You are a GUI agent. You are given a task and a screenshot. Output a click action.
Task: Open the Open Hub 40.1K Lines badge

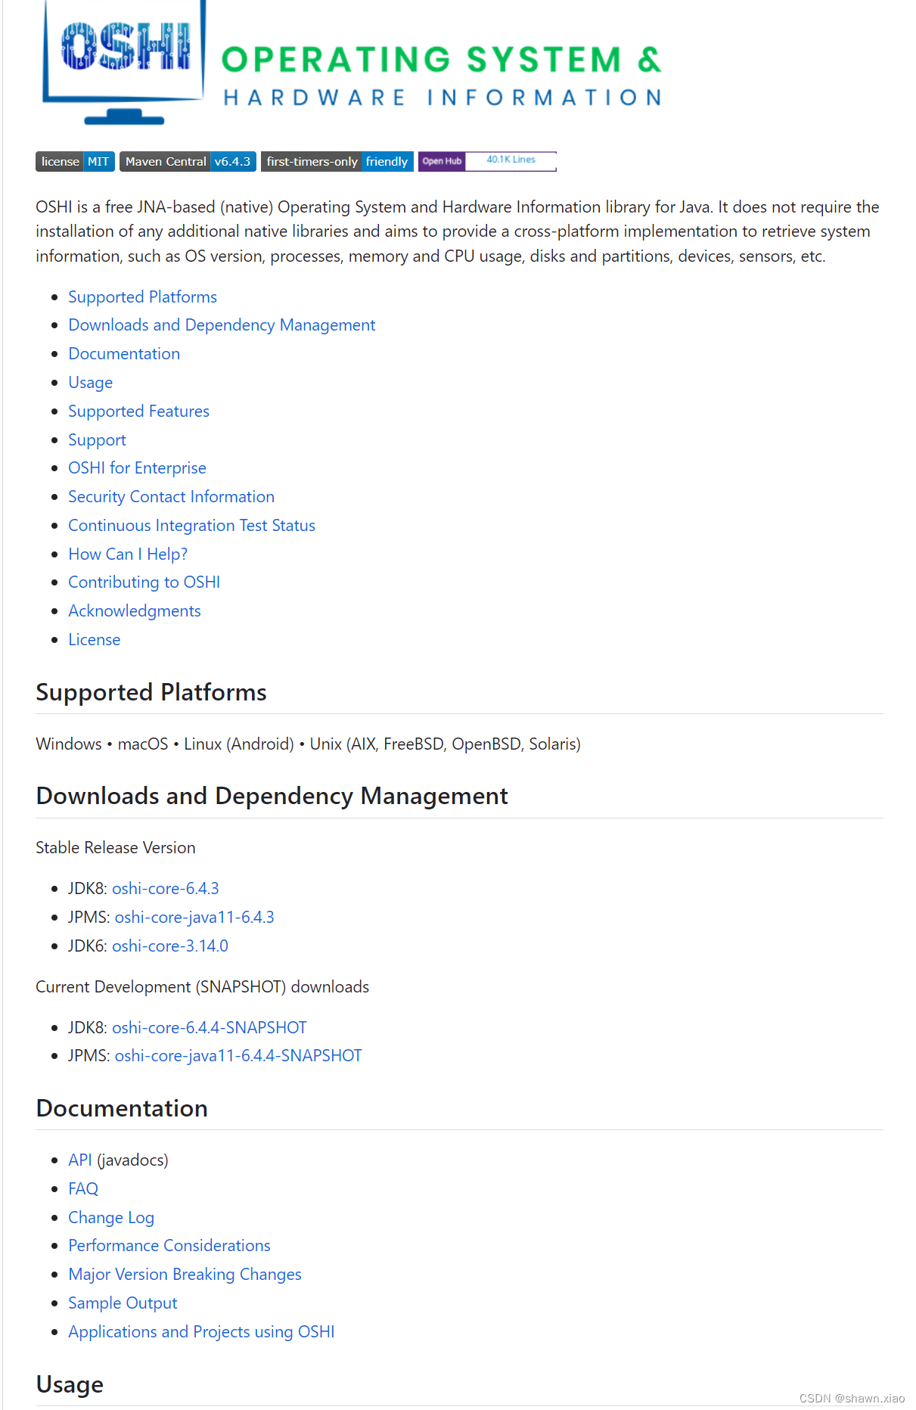pyautogui.click(x=487, y=161)
